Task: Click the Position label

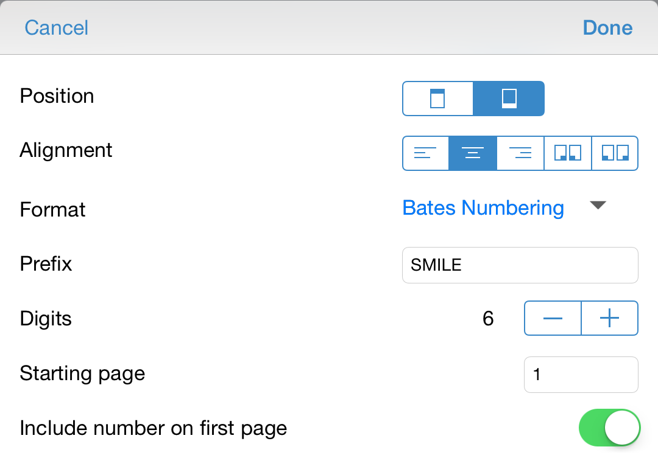Action: coord(57,96)
